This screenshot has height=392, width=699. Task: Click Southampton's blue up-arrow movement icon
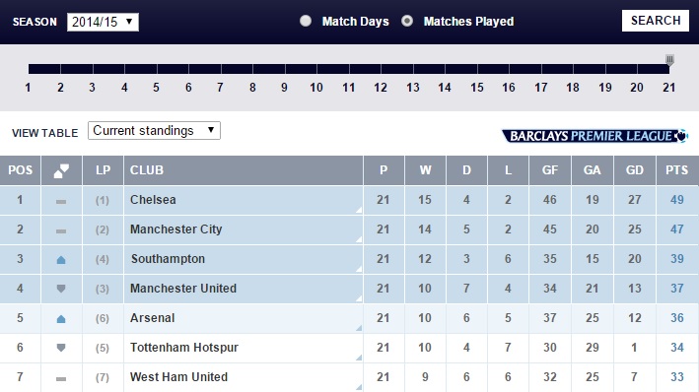coord(61,260)
